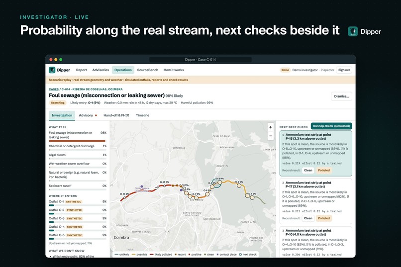Click the Outfall O-3 probability bar
Image resolution: width=401 pixels, height=267 pixels.
point(78,222)
